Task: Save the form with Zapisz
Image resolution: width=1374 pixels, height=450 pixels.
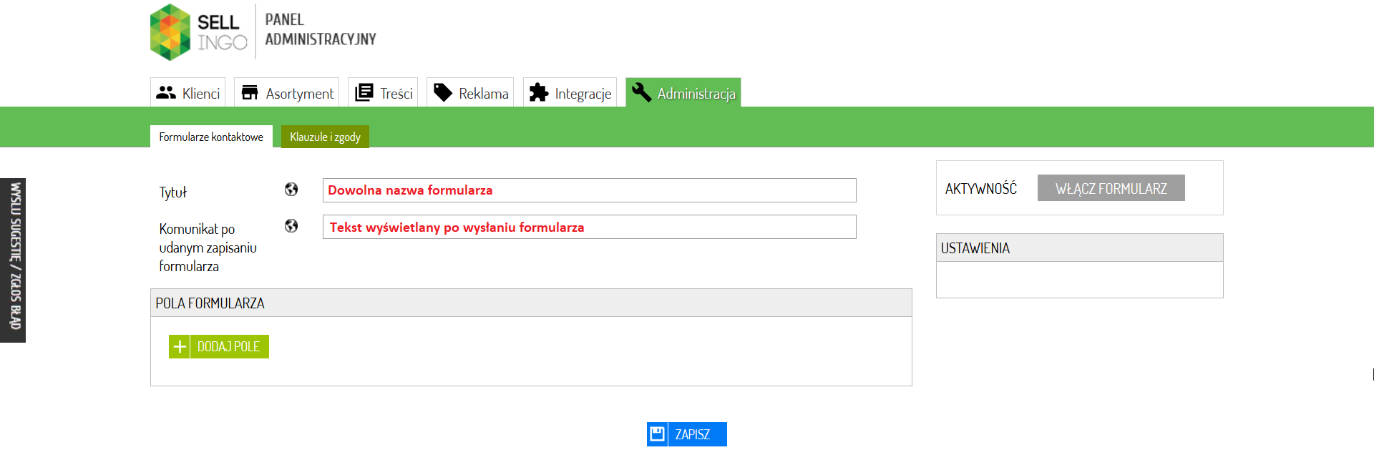Action: coord(687,434)
